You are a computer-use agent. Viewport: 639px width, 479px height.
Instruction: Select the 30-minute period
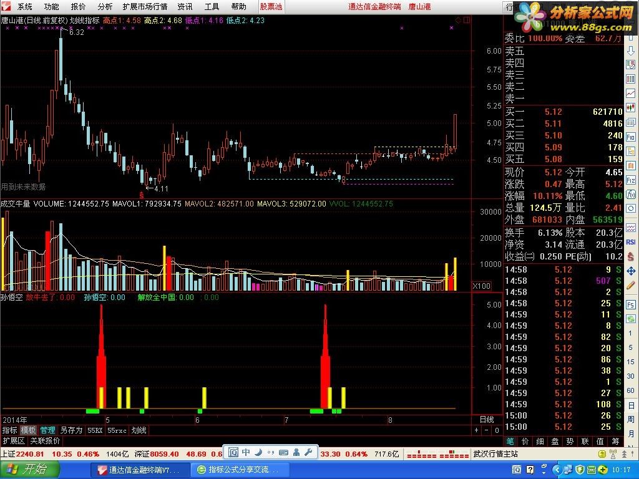click(x=630, y=376)
